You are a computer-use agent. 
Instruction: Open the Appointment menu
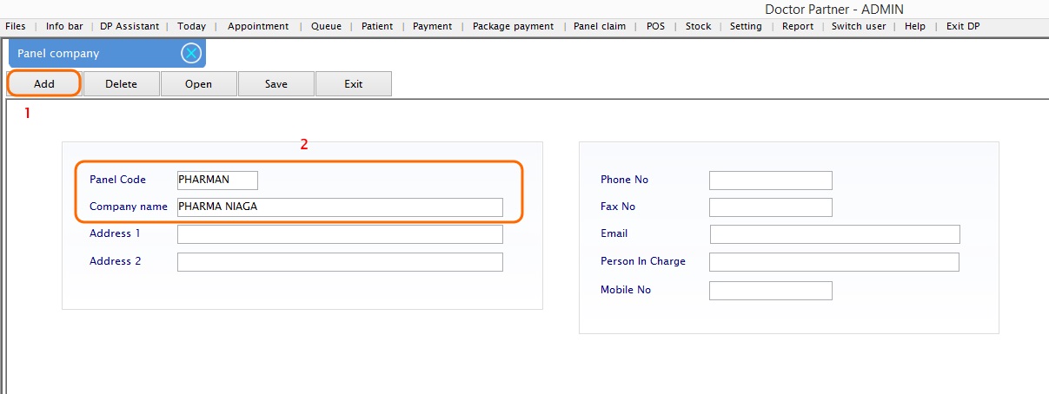[x=258, y=26]
